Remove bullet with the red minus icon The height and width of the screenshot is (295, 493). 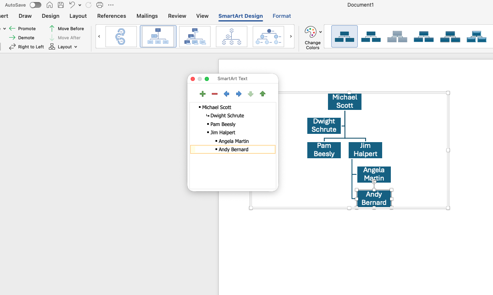[x=215, y=94]
